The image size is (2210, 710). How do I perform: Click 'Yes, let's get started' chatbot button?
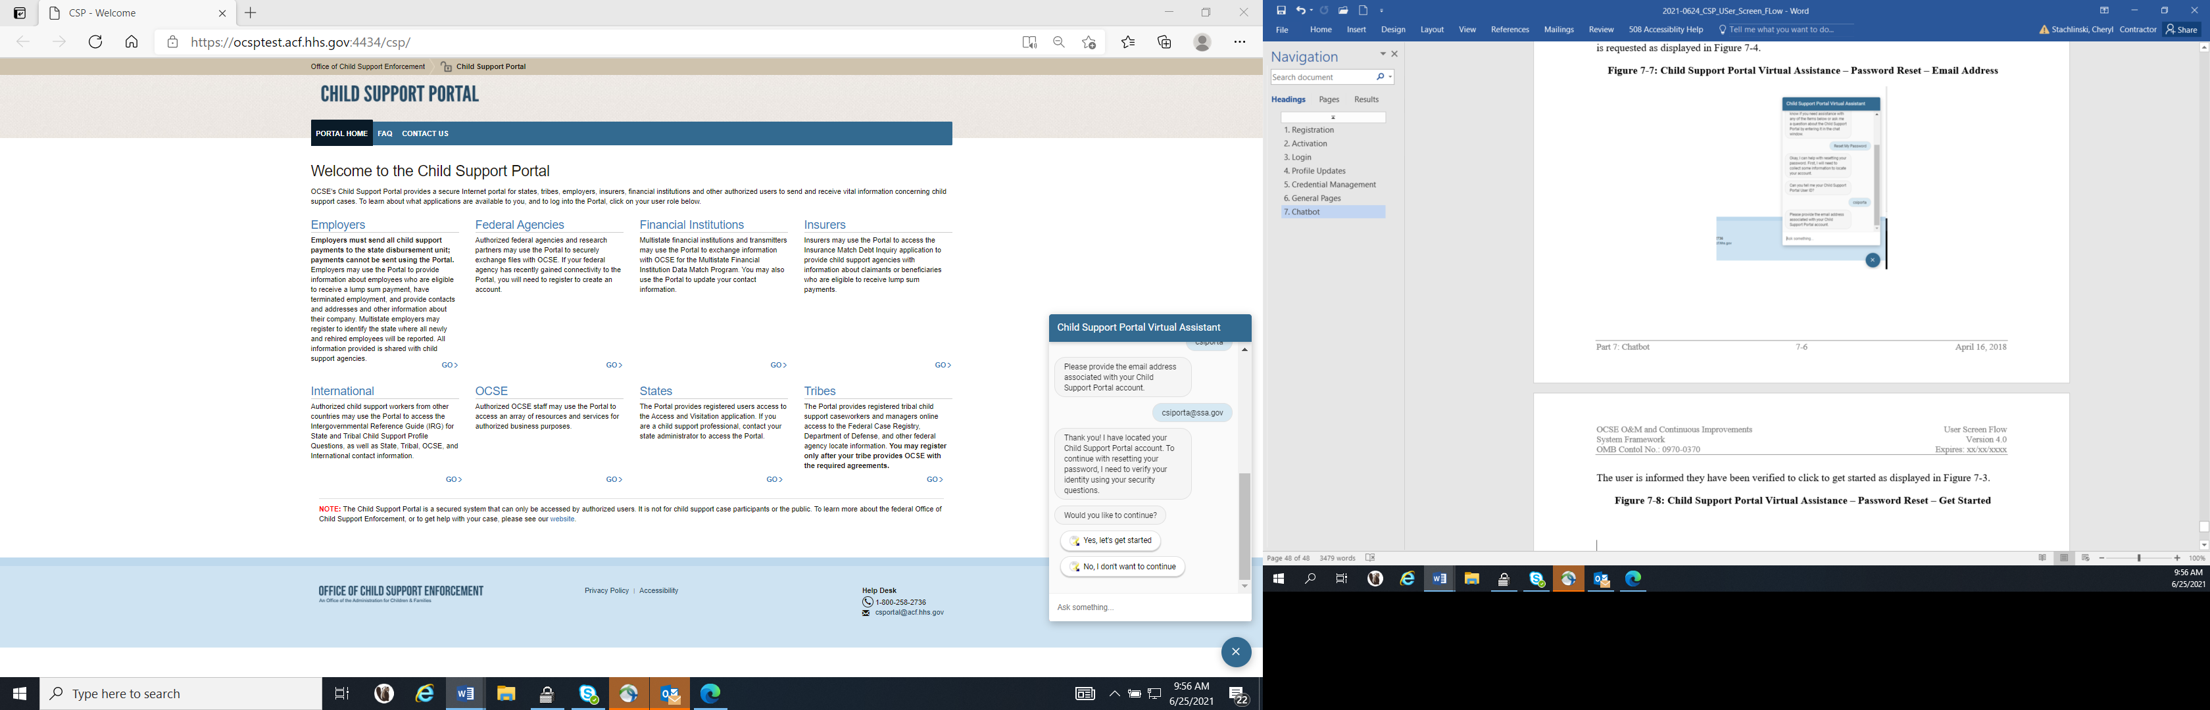pos(1111,541)
